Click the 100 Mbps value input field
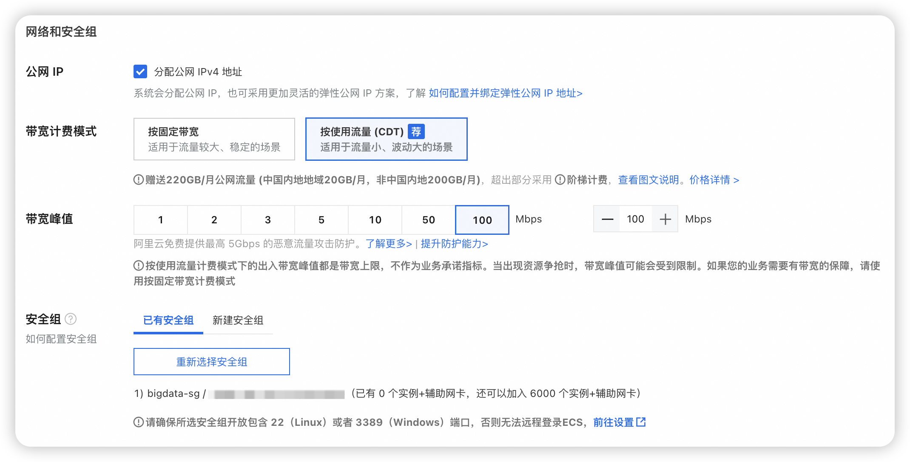The image size is (910, 462). point(635,219)
